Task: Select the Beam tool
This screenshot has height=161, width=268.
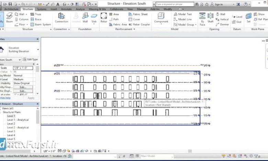Action: tap(9, 18)
